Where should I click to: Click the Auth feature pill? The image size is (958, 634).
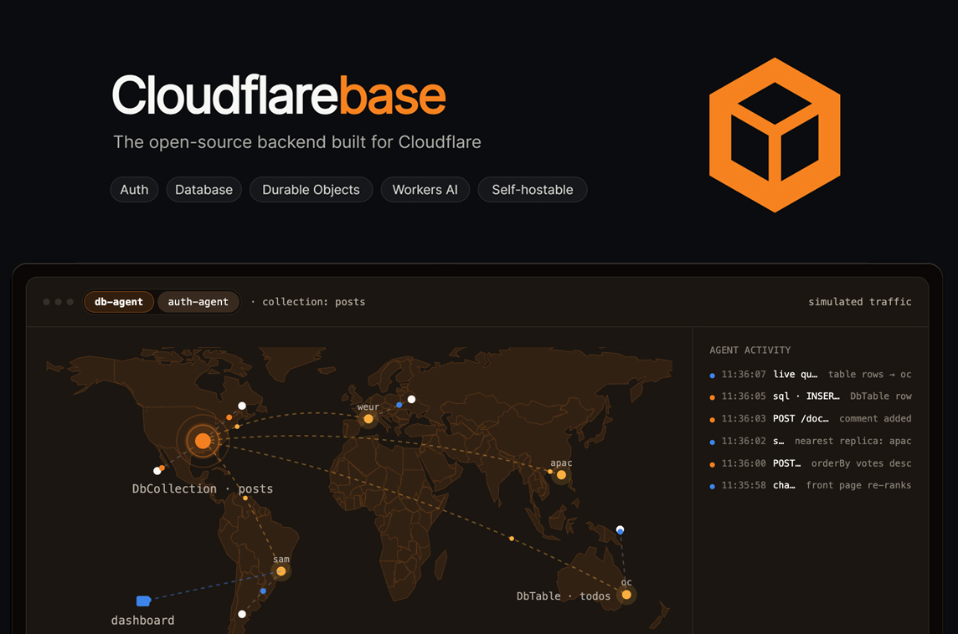pyautogui.click(x=135, y=190)
